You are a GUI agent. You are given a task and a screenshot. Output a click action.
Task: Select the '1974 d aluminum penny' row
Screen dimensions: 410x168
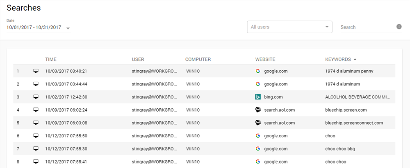(x=349, y=71)
